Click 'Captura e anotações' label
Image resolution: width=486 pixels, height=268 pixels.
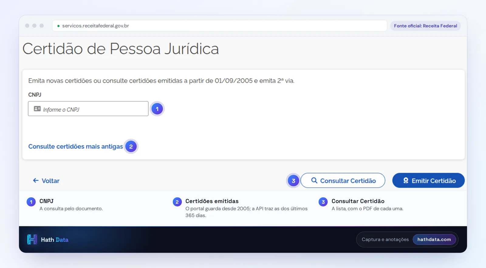(x=385, y=239)
